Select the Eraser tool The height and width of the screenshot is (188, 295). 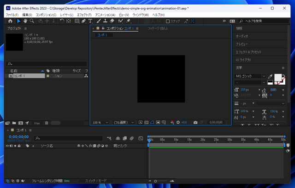(x=112, y=21)
